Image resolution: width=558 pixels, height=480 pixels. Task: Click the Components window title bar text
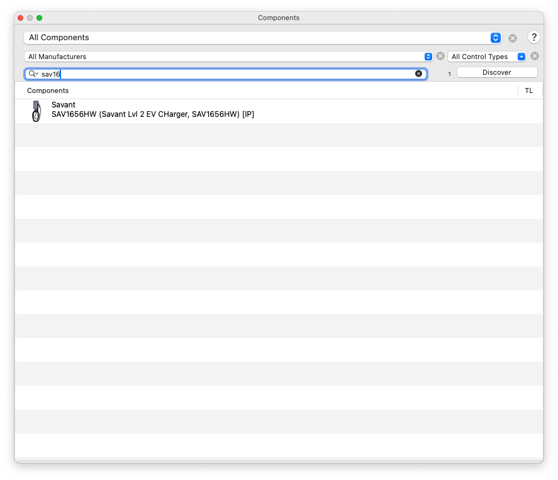coord(279,18)
